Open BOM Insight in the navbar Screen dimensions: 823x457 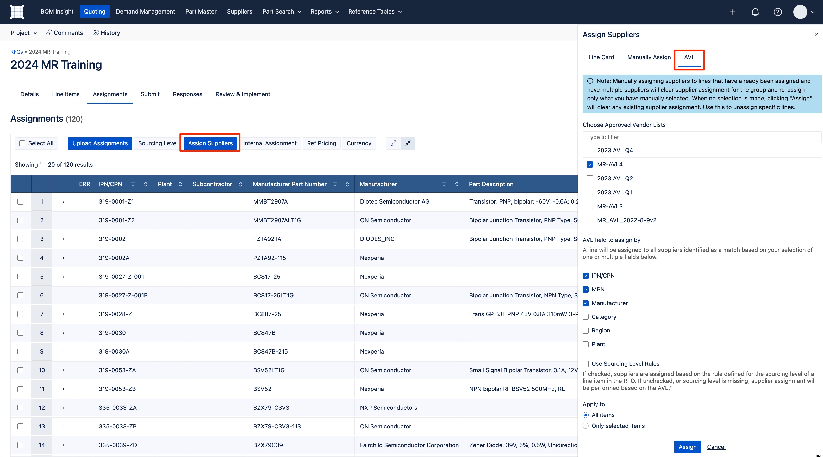(x=57, y=11)
